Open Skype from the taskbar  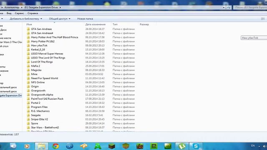[196, 146]
